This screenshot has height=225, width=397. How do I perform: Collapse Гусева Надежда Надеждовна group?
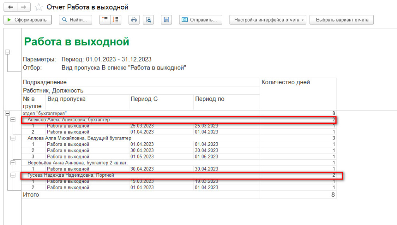[13, 175]
